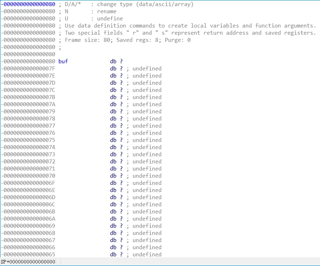Click the undefined comment at offset -75
320x266 pixels.
coord(147,140)
